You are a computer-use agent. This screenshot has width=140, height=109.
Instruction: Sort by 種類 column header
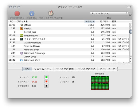pos(120,22)
